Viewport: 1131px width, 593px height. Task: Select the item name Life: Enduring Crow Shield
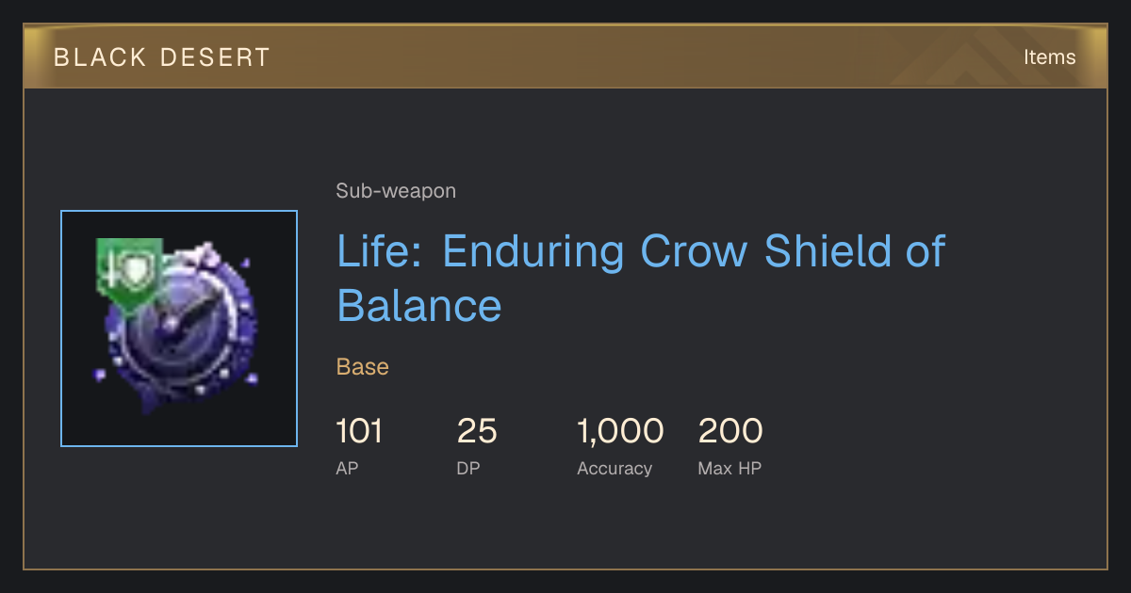point(641,278)
